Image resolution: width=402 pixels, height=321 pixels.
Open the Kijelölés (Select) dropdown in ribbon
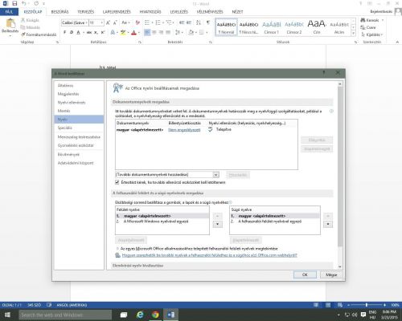pos(372,35)
